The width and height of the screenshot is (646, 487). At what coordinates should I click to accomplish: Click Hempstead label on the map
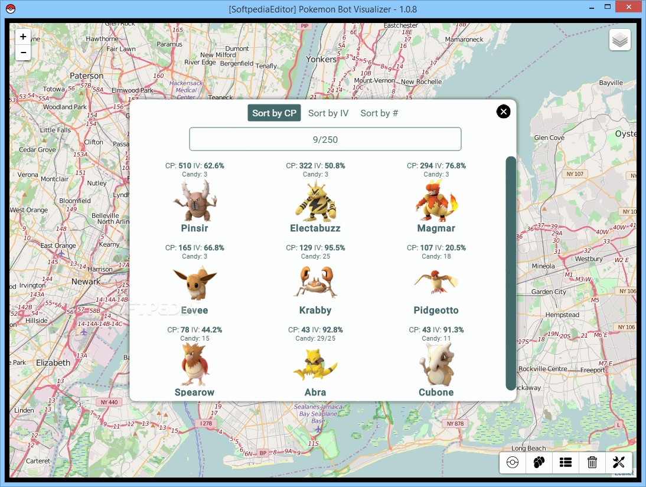point(562,315)
